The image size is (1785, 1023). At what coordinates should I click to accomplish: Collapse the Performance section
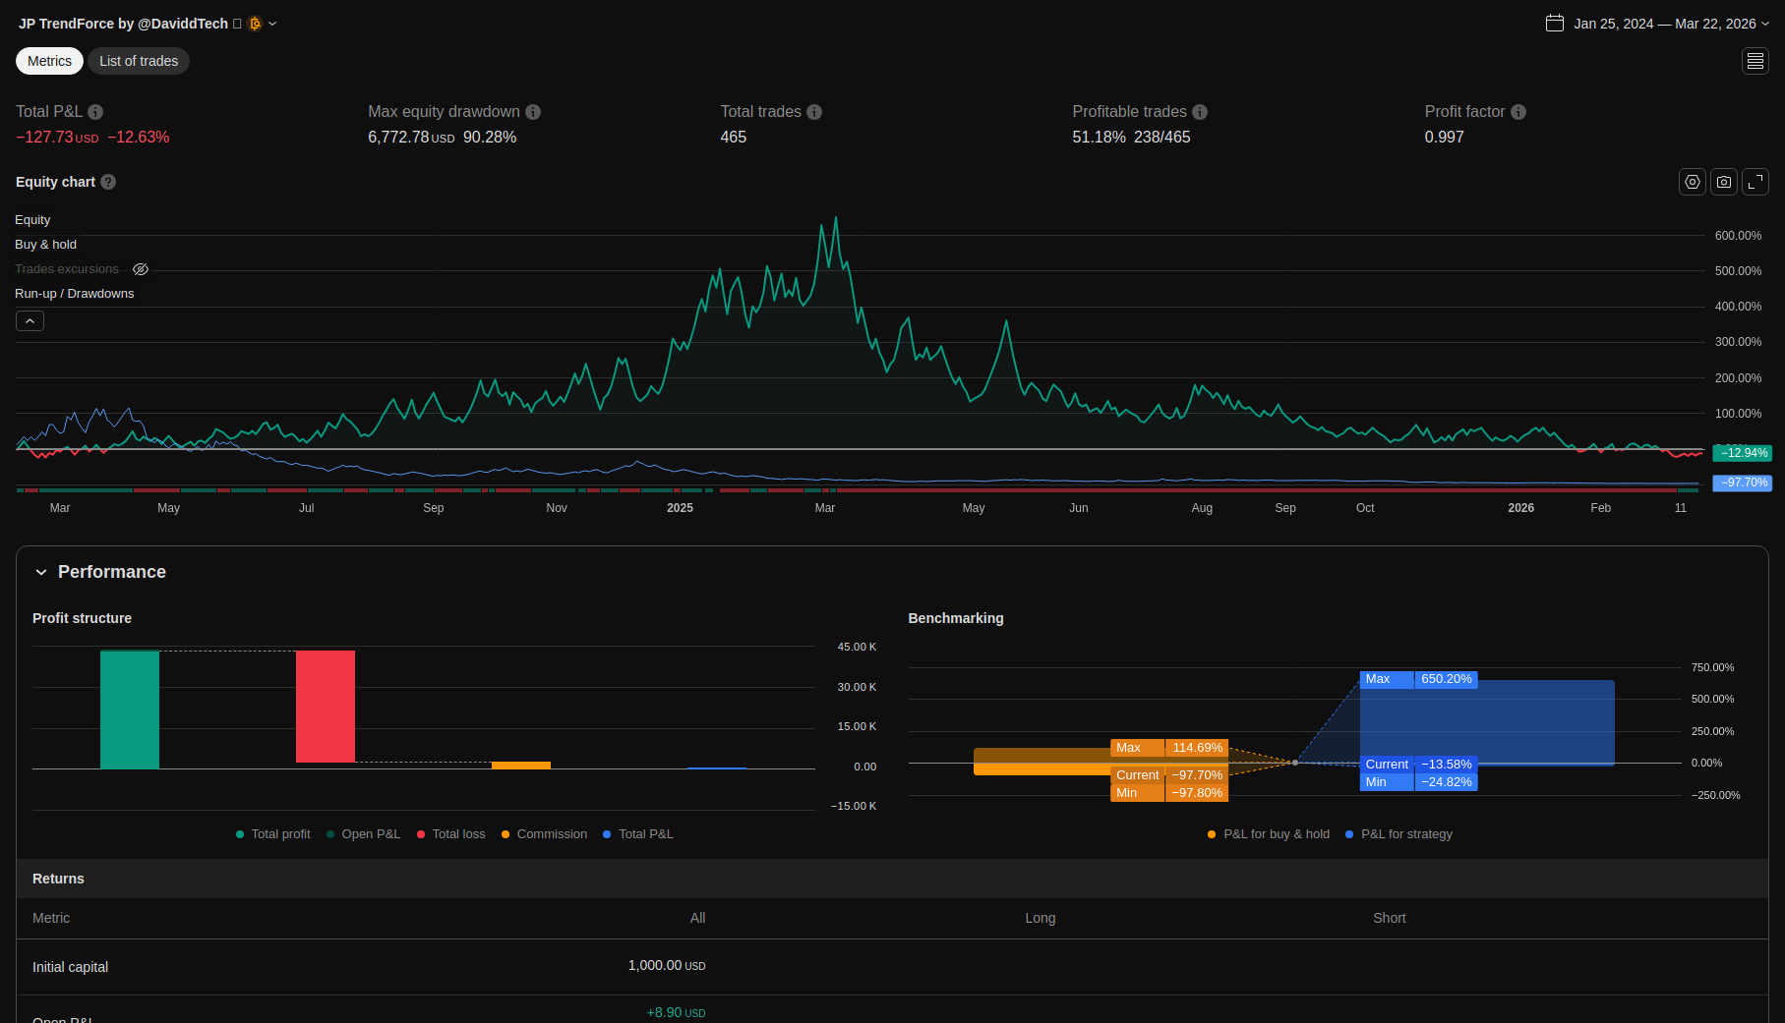pyautogui.click(x=41, y=572)
